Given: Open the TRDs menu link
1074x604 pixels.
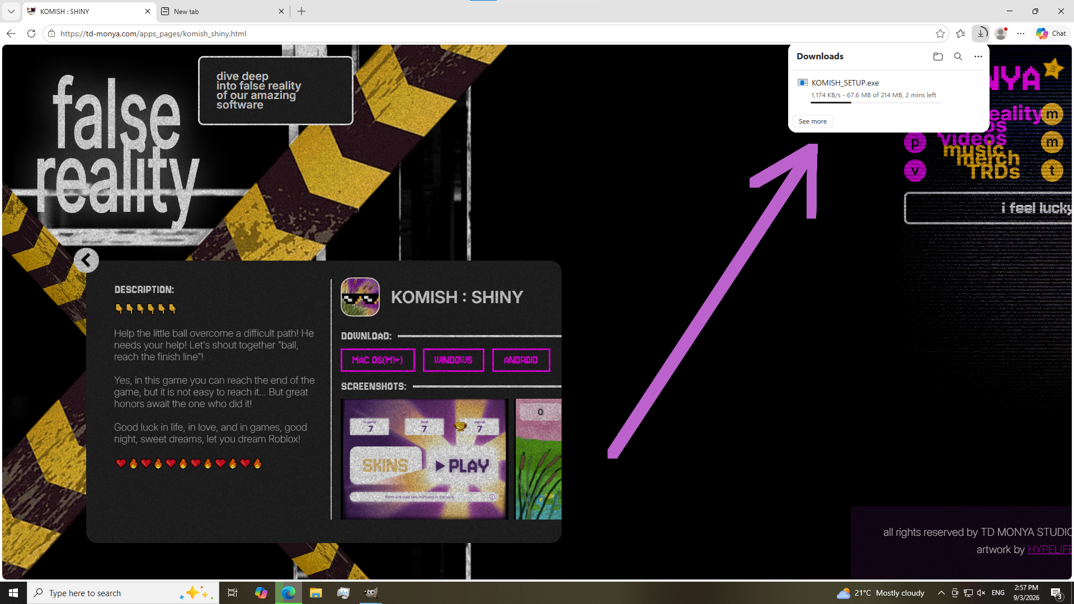Looking at the screenshot, I should [993, 172].
